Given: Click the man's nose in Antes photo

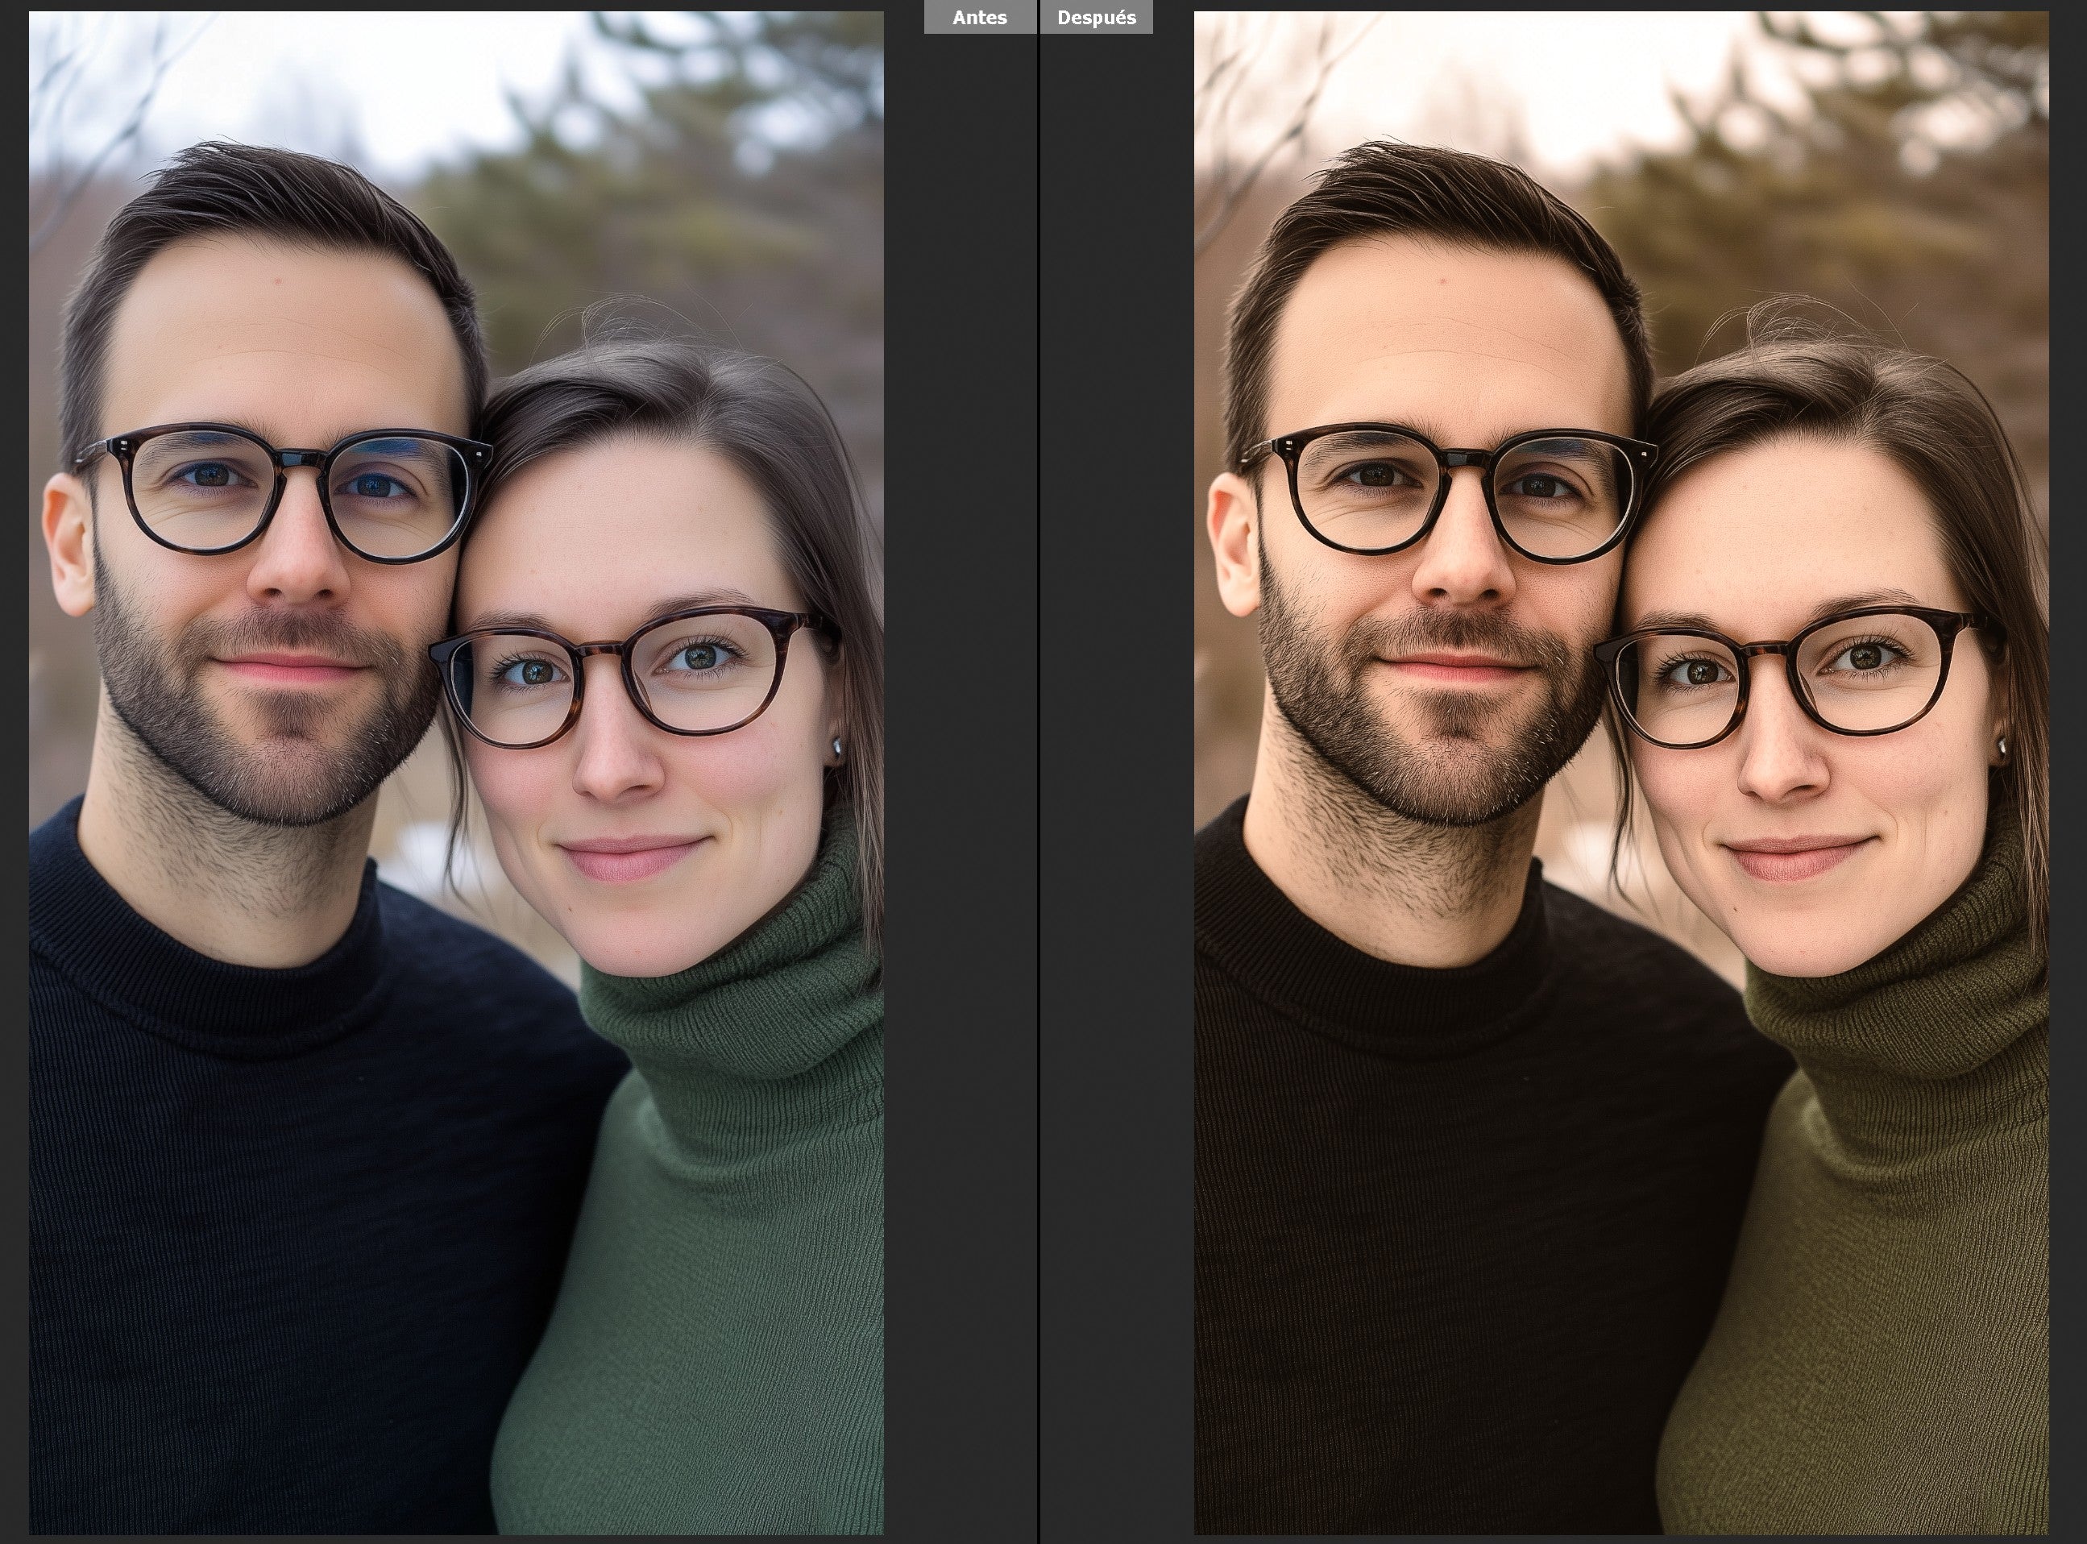Looking at the screenshot, I should (299, 566).
